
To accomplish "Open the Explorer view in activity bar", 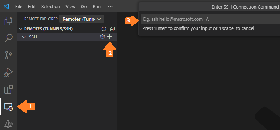I will coord(9,21).
